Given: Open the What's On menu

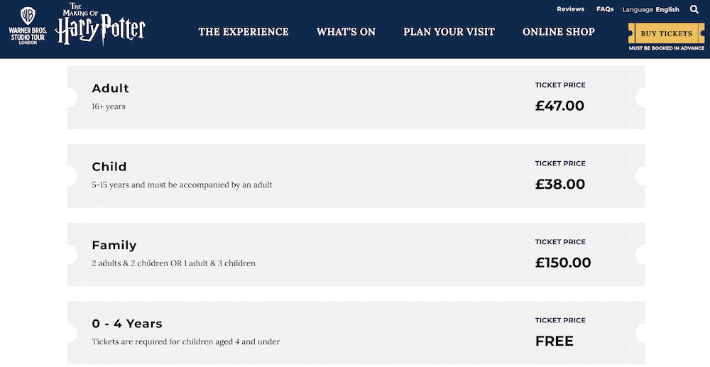Looking at the screenshot, I should point(346,32).
